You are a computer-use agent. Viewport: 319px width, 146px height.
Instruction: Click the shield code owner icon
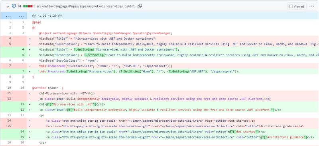click(x=14, y=6)
